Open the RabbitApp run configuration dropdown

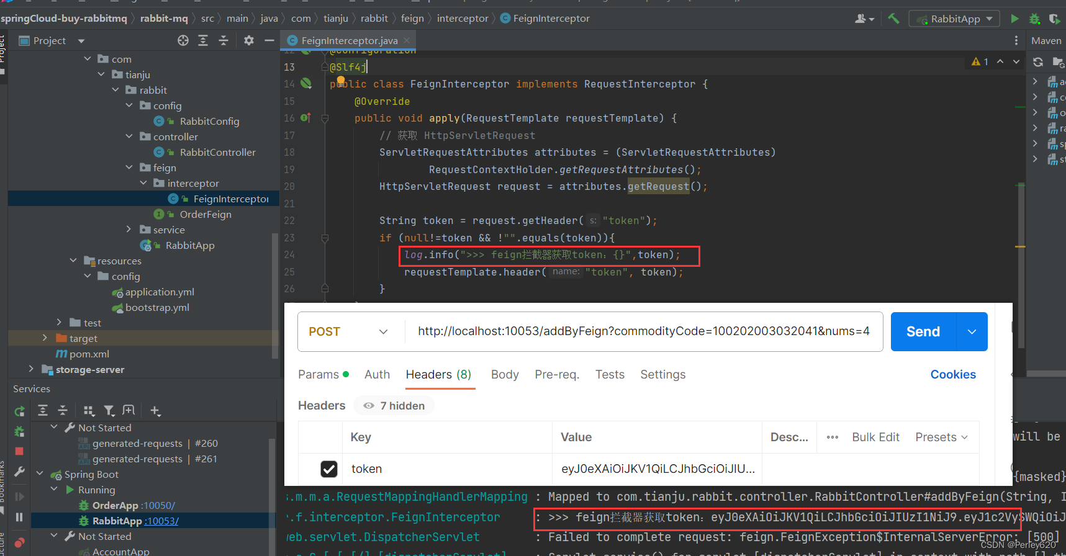[955, 19]
